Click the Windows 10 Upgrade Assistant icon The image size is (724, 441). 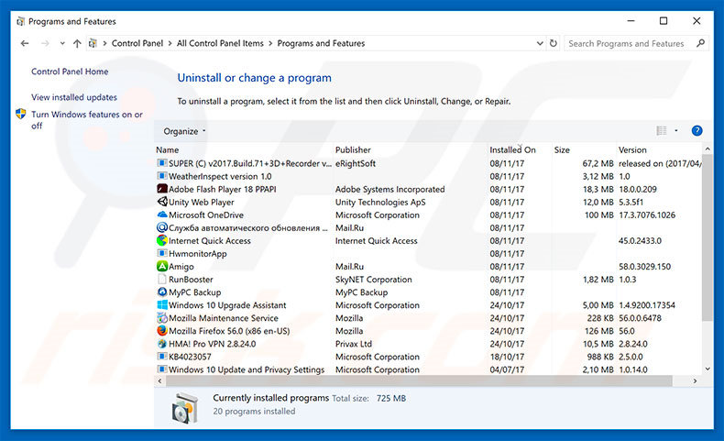click(x=162, y=305)
